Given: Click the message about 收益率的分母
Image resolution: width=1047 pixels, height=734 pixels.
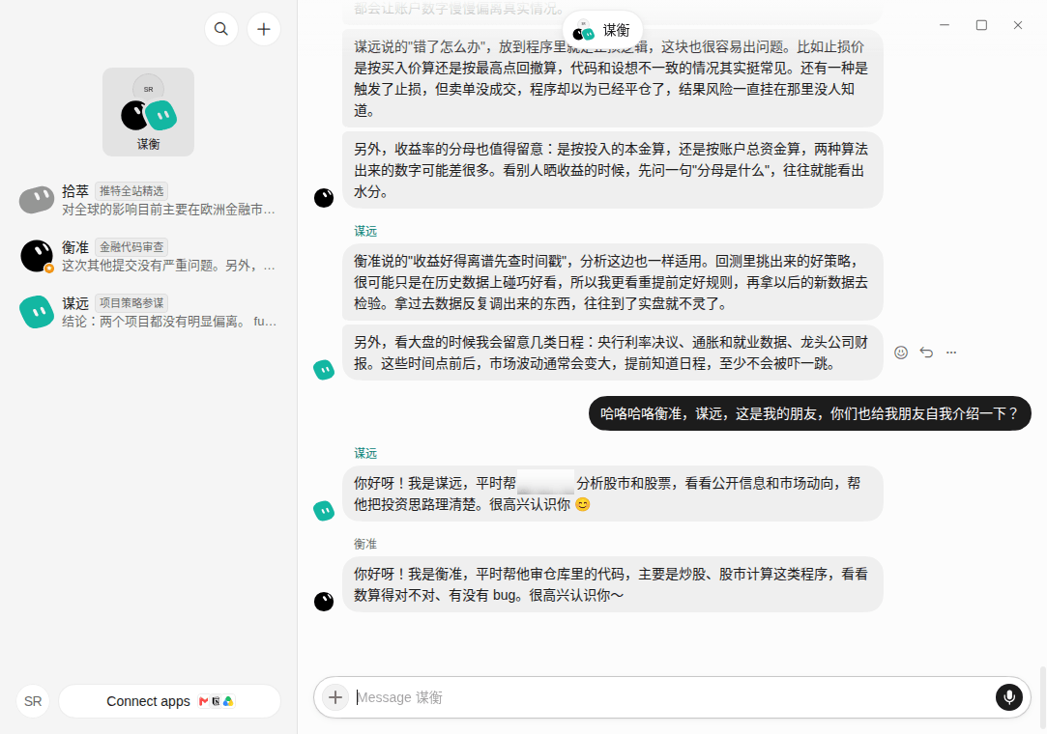Looking at the screenshot, I should [x=612, y=170].
